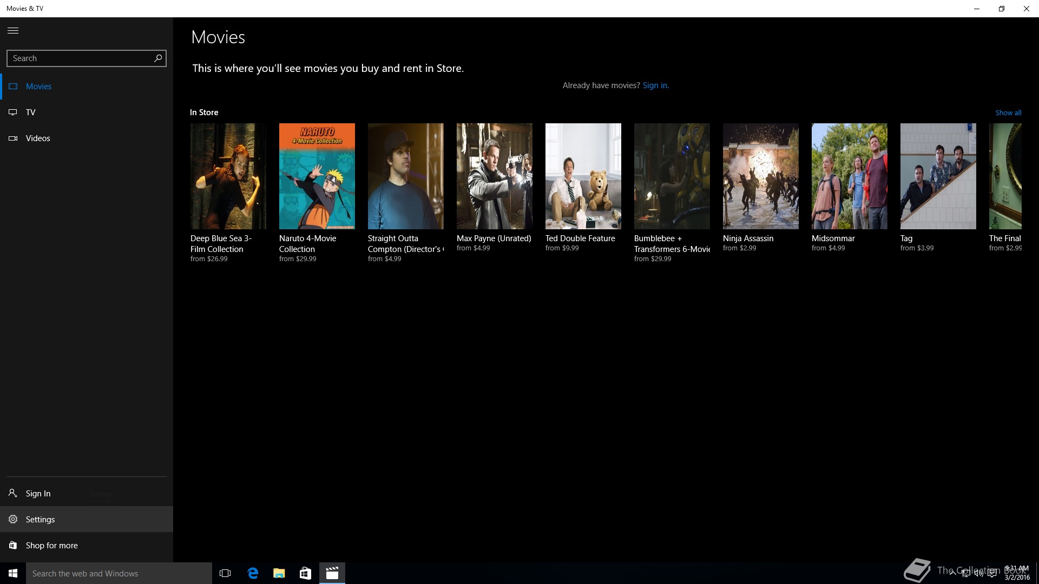Viewport: 1039px width, 584px height.
Task: Click price 'from $3.99' under Tag
Action: pos(917,248)
